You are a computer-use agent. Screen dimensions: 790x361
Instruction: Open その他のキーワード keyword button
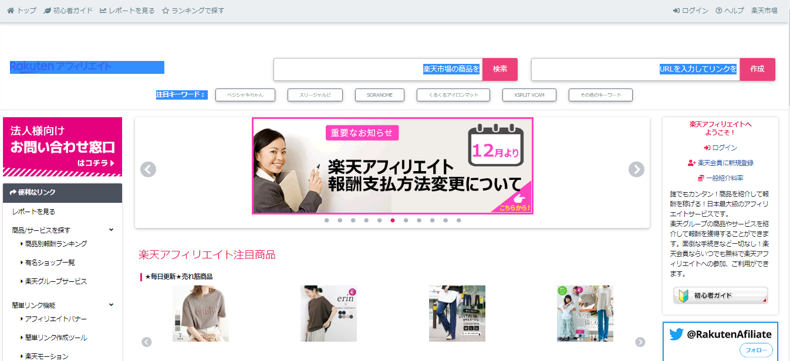600,95
